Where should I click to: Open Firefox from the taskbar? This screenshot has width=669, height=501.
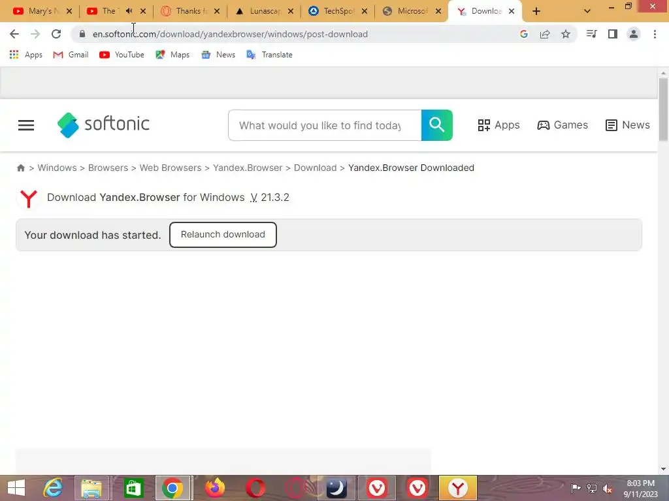click(x=214, y=488)
